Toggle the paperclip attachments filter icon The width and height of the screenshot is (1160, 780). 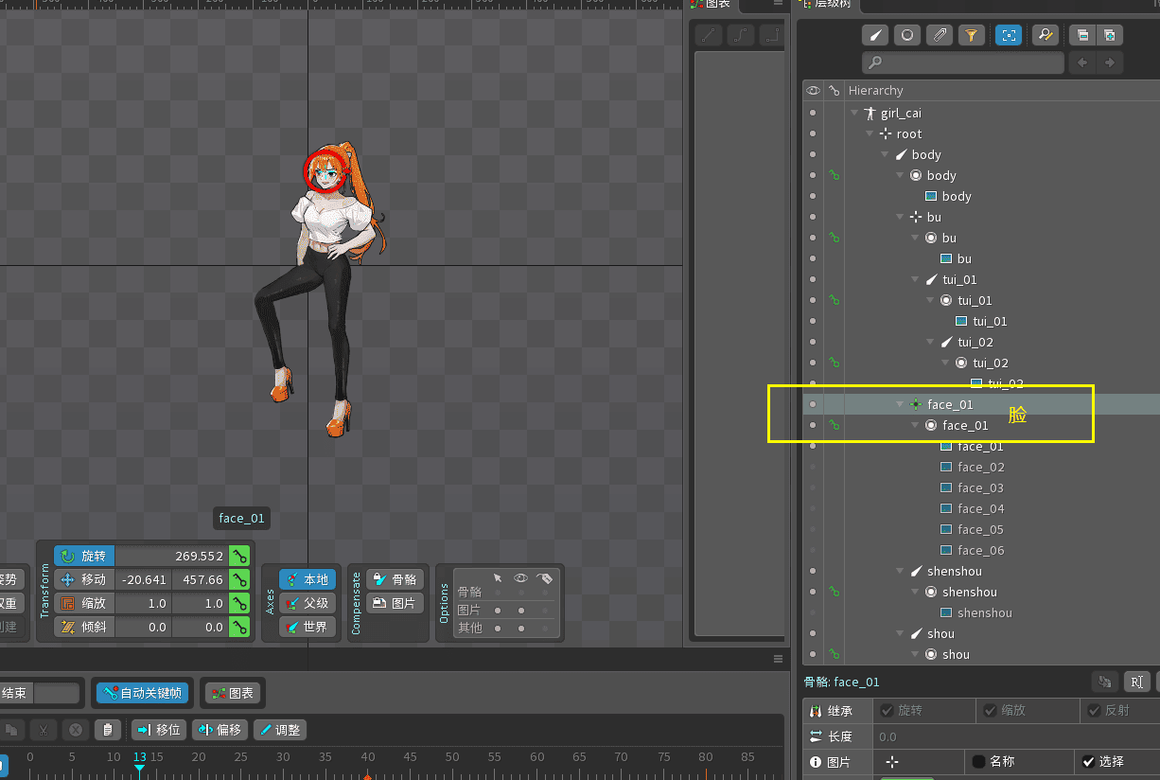pos(939,35)
